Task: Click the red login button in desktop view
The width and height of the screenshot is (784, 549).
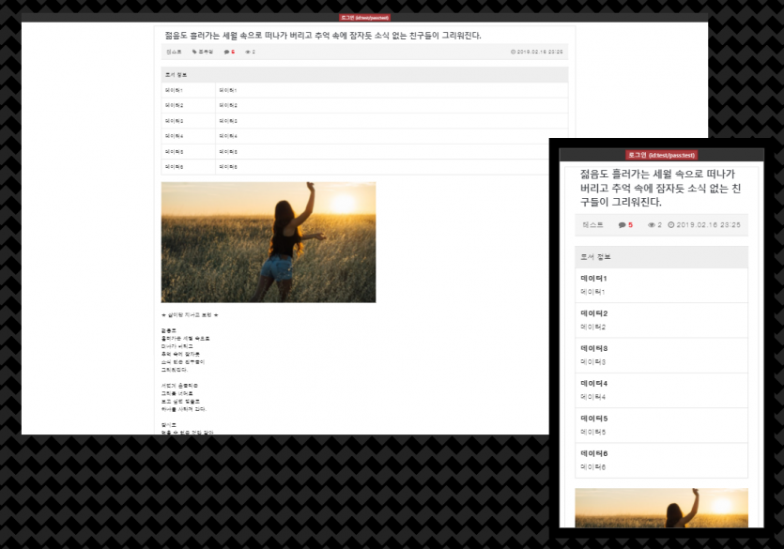Action: click(x=364, y=17)
